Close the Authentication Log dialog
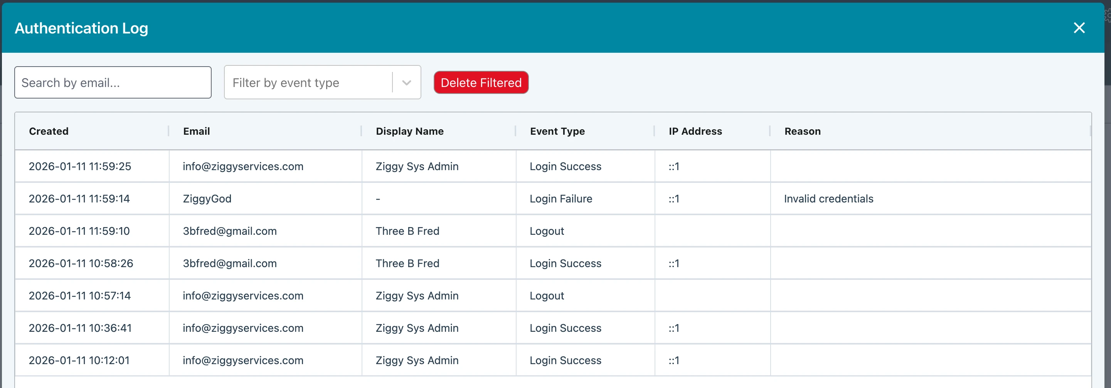The width and height of the screenshot is (1111, 388). tap(1079, 28)
